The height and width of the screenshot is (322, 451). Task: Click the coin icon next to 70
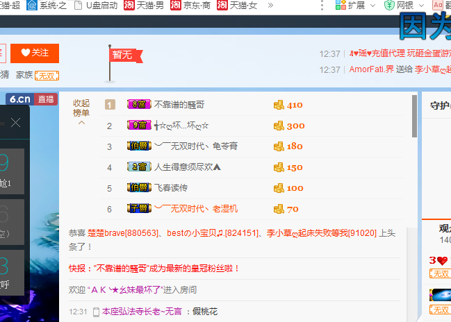pyautogui.click(x=279, y=209)
